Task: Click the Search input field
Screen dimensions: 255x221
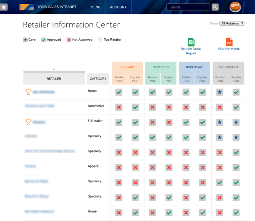Action: coord(188,7)
